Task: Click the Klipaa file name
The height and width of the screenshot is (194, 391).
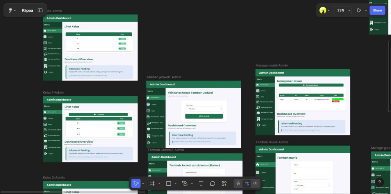Action: (x=27, y=10)
